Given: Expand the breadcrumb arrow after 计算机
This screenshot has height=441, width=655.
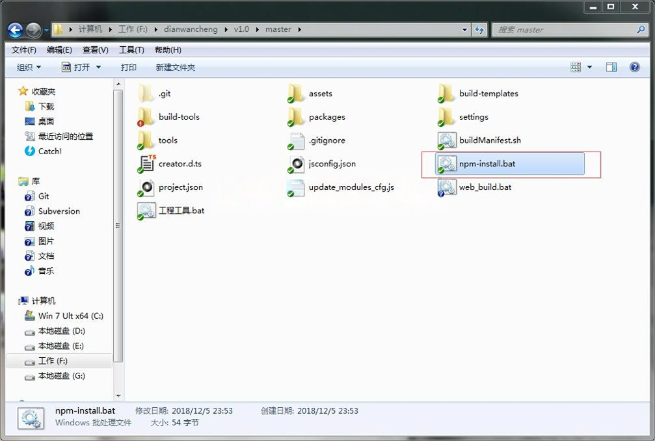Looking at the screenshot, I should point(111,29).
